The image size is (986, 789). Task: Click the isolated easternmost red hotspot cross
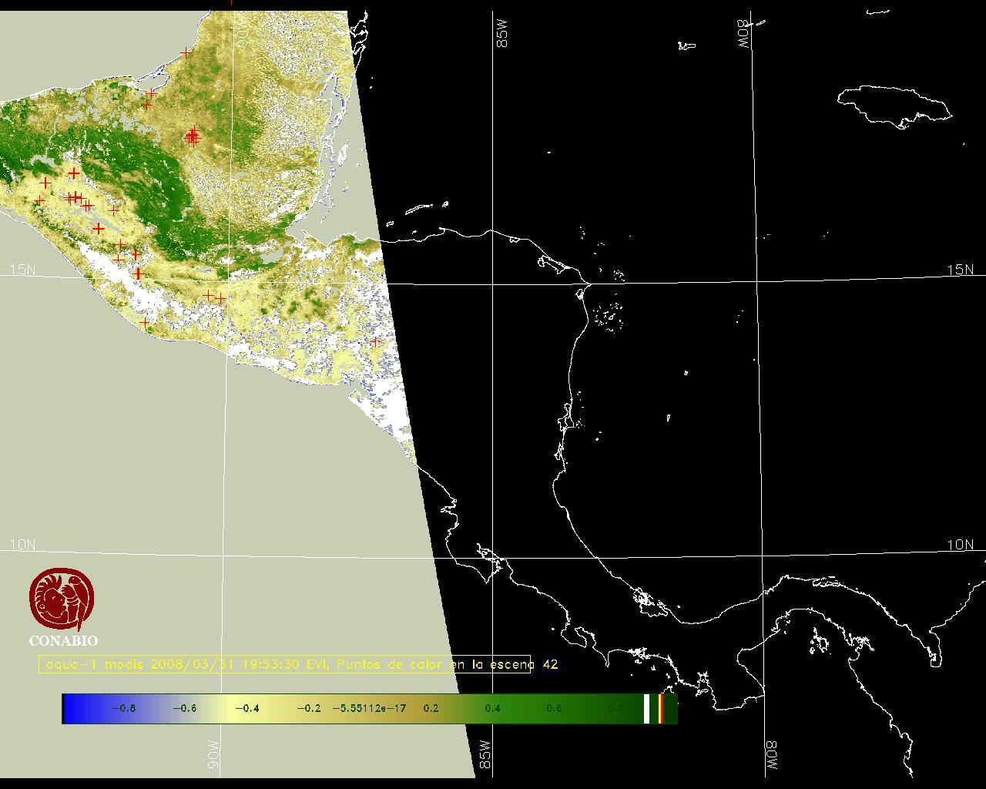click(x=375, y=342)
